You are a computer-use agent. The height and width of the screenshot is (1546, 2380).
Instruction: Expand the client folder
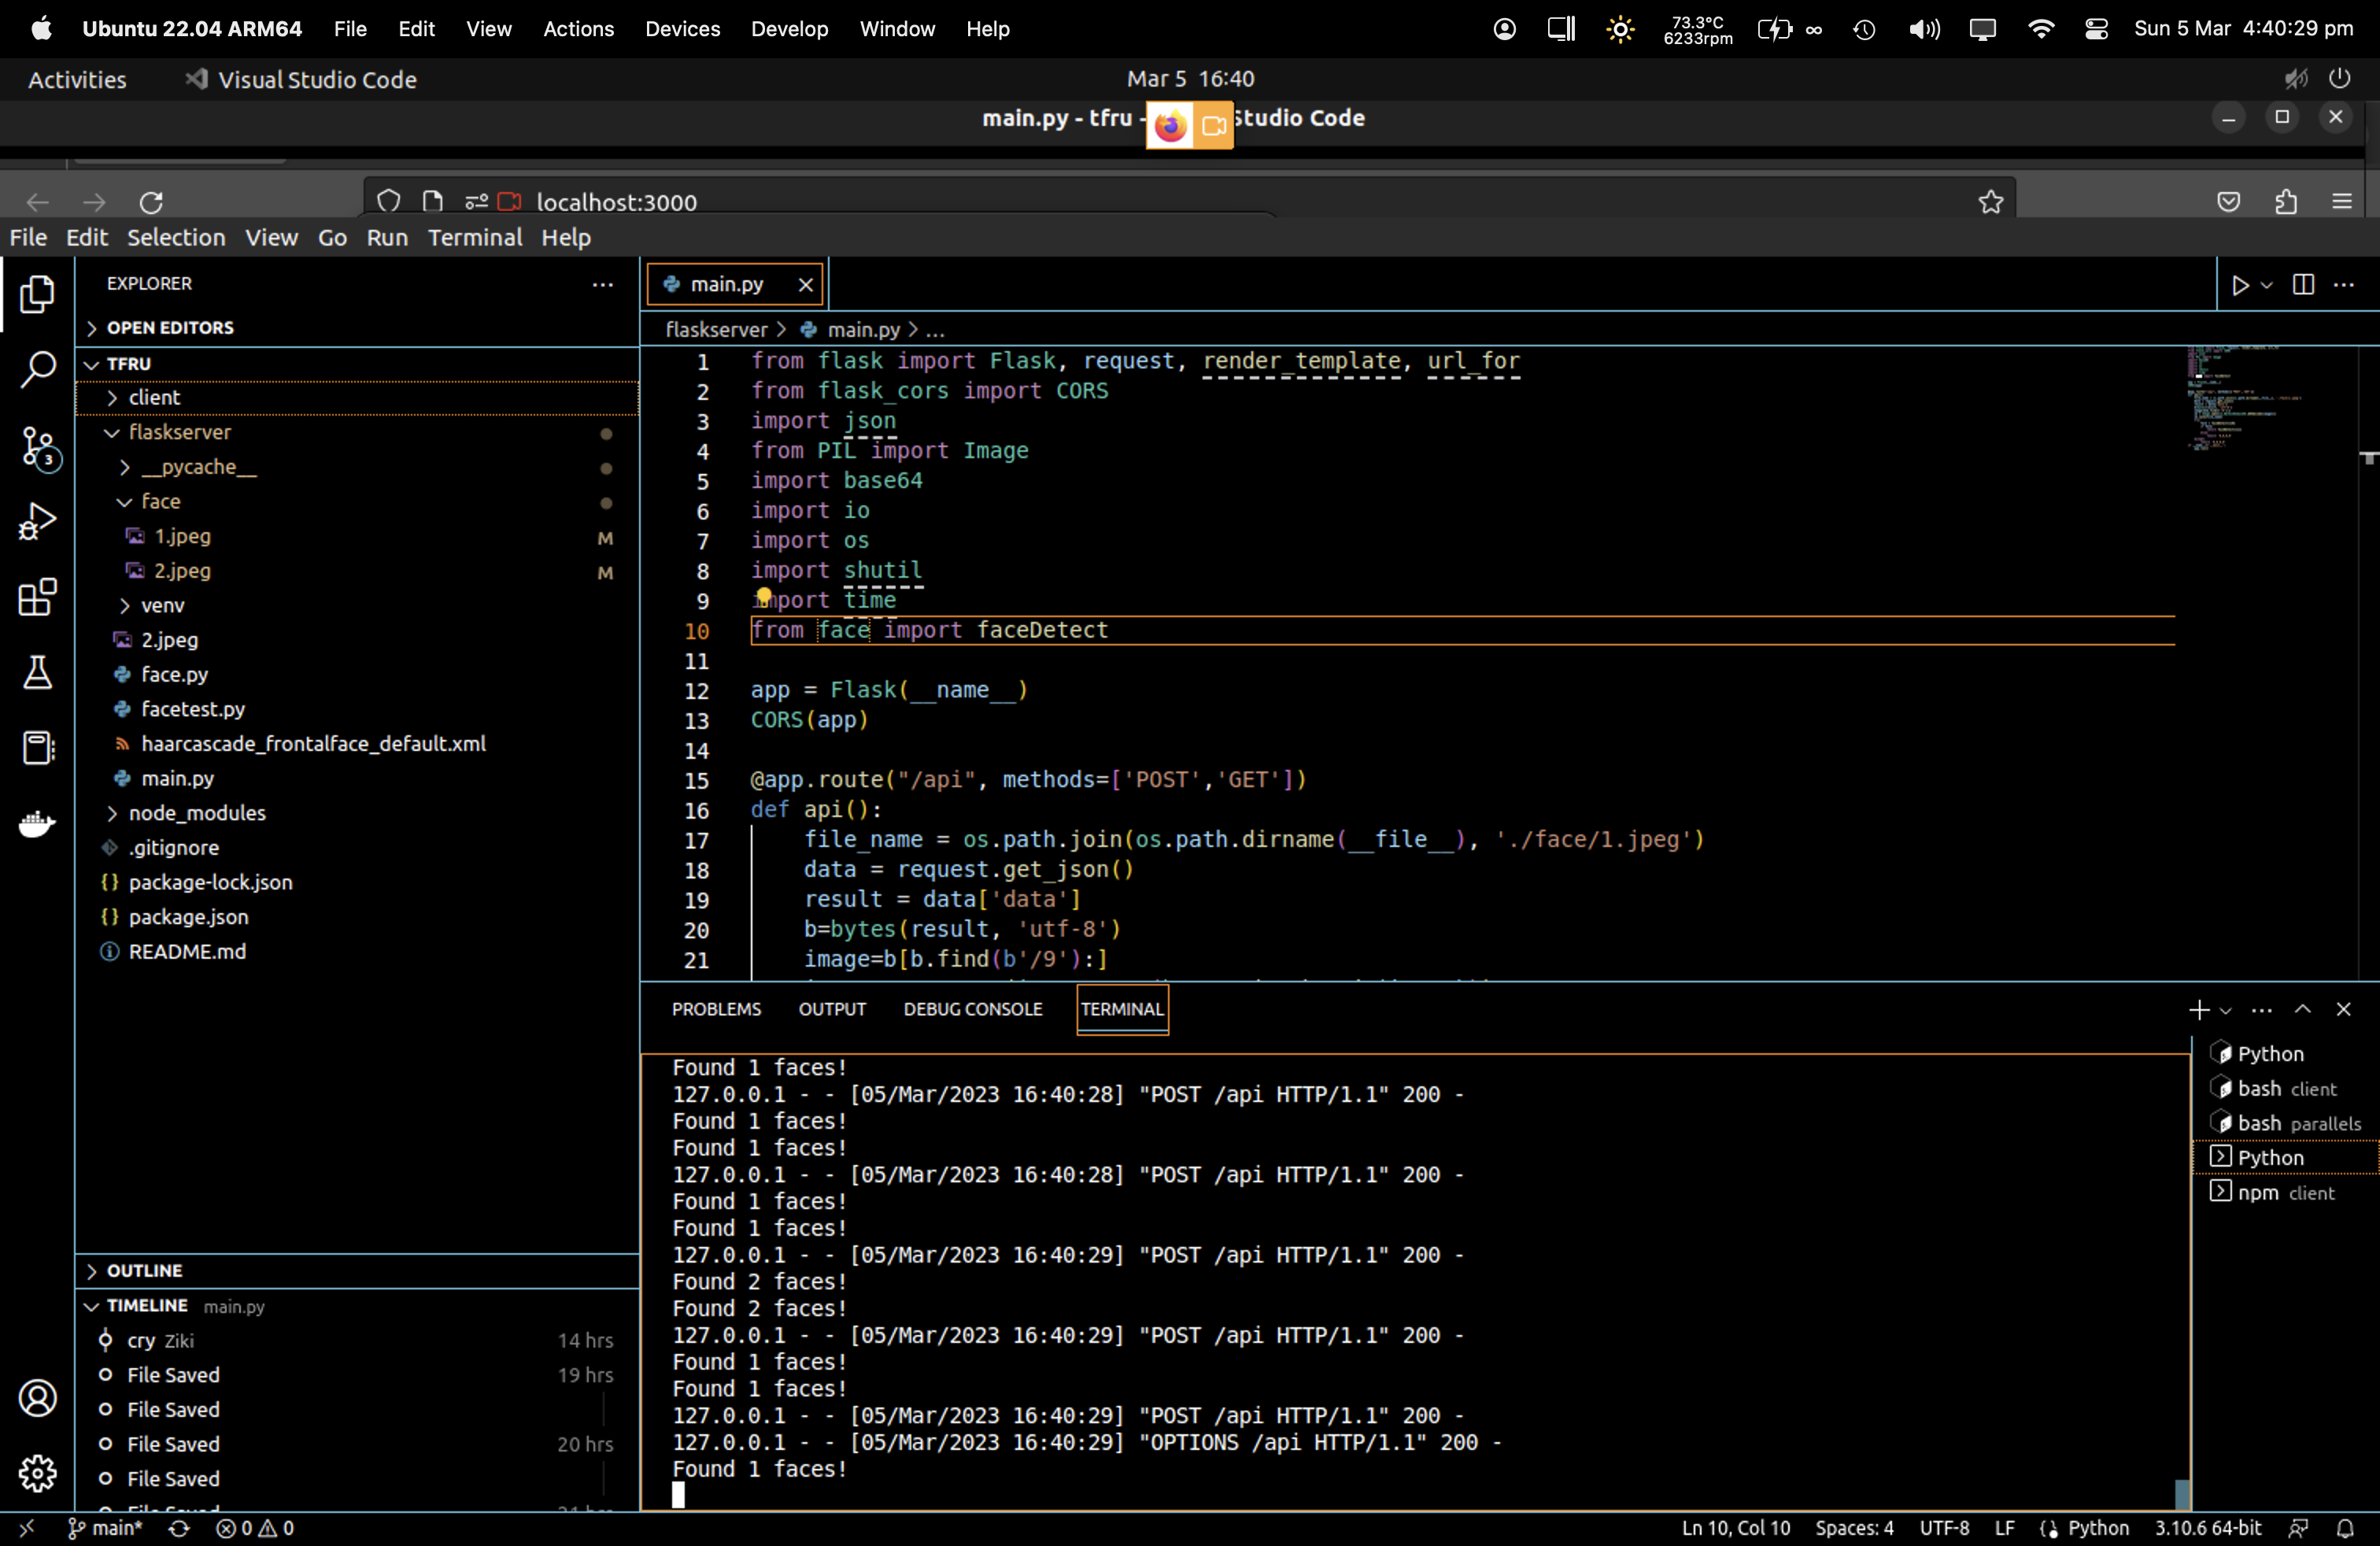click(x=154, y=397)
